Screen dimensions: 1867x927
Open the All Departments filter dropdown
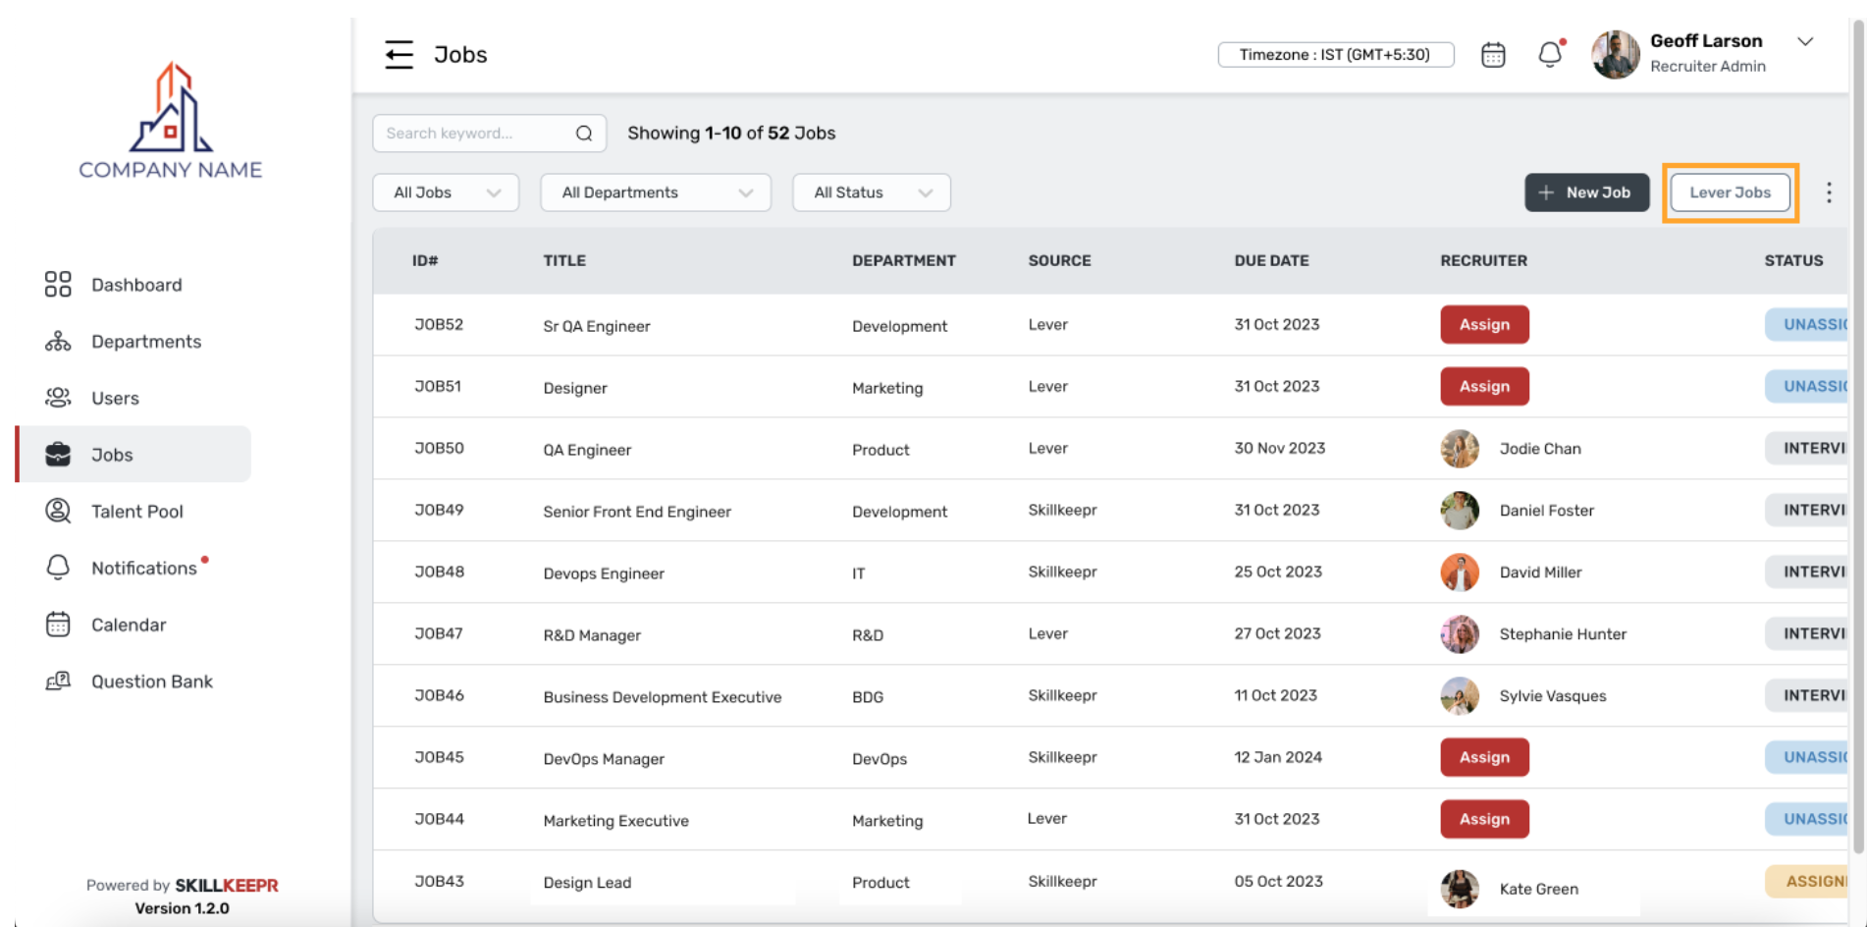click(656, 192)
